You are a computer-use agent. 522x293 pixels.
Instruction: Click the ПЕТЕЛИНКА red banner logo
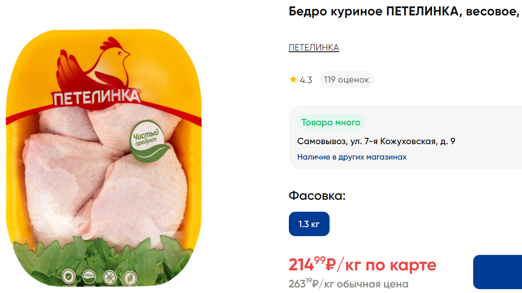click(x=97, y=98)
